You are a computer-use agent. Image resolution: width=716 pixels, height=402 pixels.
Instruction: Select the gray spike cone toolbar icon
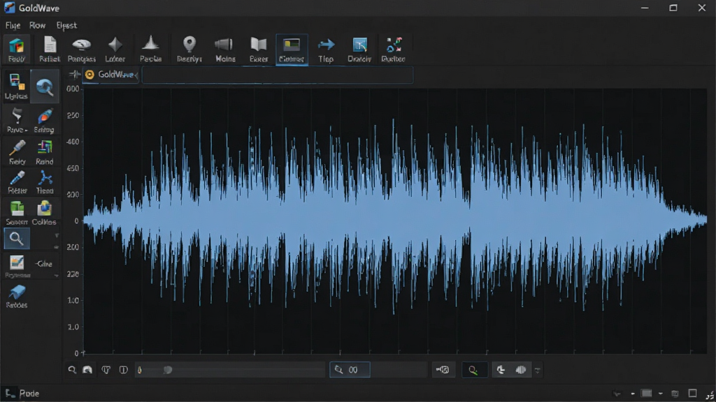150,44
